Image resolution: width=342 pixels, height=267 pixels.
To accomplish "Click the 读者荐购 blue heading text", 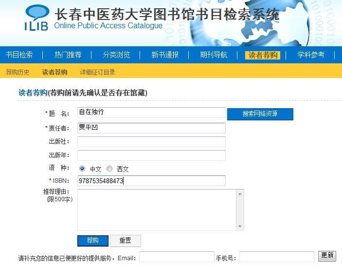I will pos(33,93).
